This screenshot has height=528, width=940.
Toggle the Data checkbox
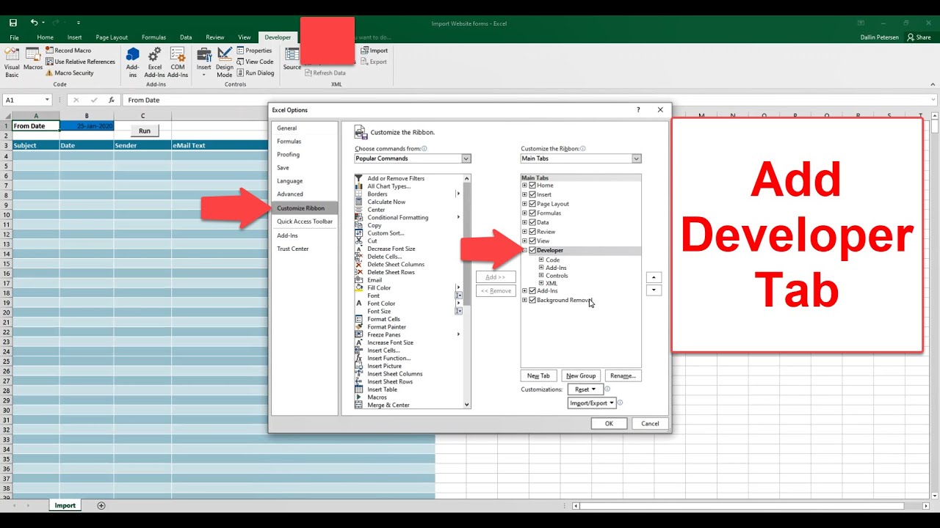click(x=532, y=222)
